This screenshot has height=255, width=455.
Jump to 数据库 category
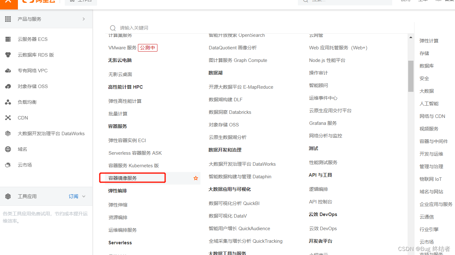[x=426, y=66]
